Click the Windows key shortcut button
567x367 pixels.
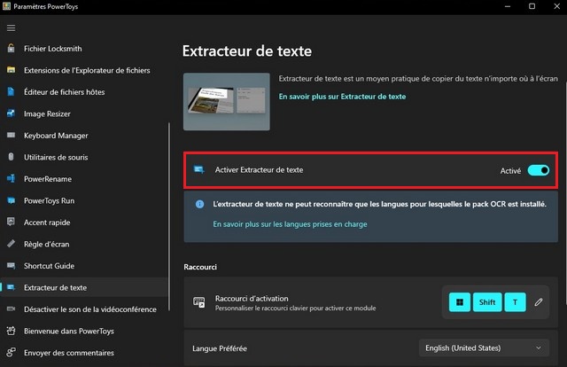coord(460,302)
